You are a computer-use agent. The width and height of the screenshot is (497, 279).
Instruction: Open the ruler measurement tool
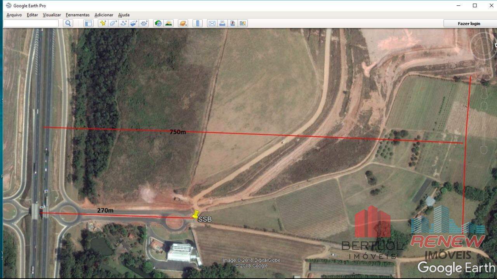pos(198,23)
